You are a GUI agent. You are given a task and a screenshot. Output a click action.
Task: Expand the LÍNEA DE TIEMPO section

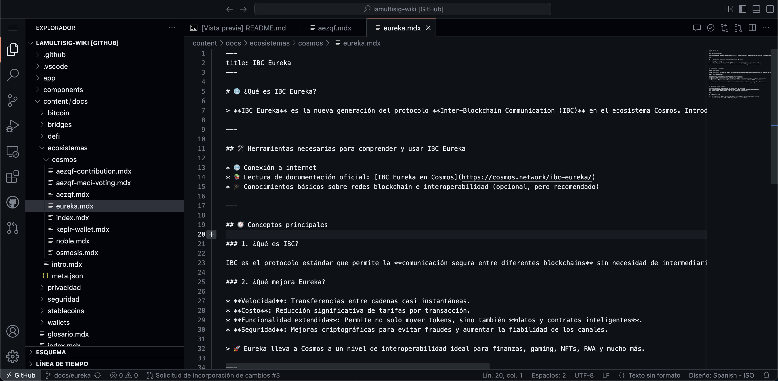tap(105, 364)
